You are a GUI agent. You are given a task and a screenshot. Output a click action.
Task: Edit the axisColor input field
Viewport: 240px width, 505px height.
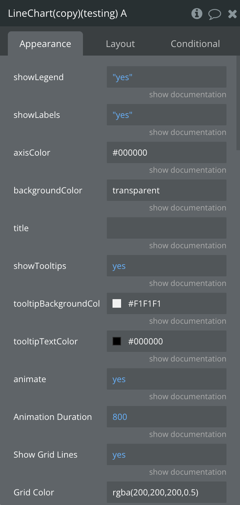click(166, 152)
